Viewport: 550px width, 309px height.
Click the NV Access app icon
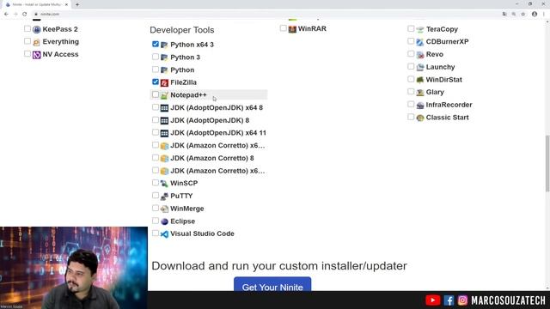point(36,55)
